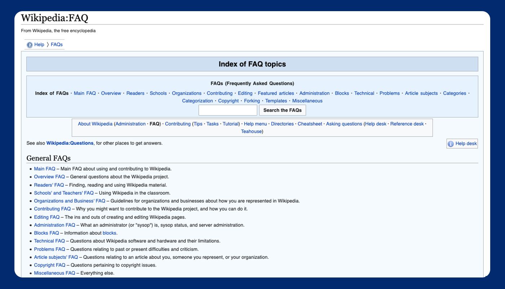Click the About Wikipedia link
505x289 pixels.
[95, 124]
